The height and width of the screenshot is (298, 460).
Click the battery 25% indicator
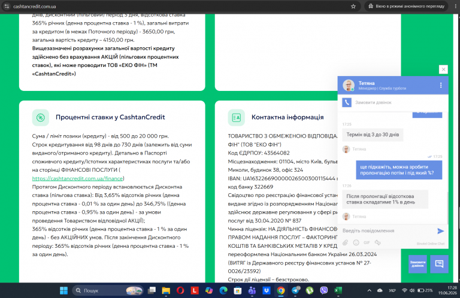coord(425,290)
